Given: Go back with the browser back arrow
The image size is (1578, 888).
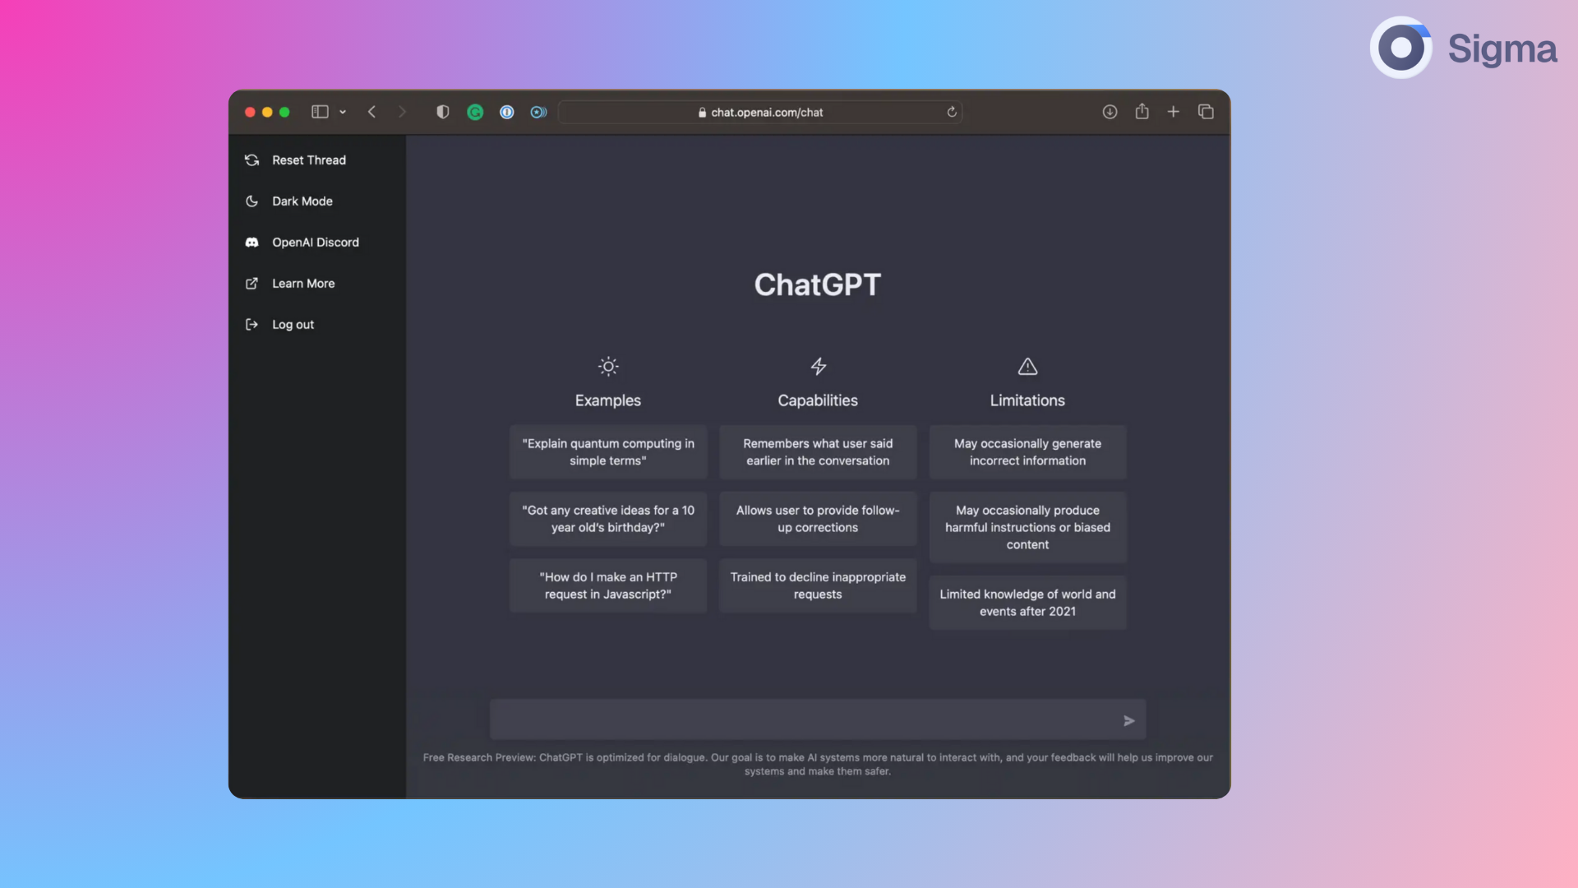Looking at the screenshot, I should coord(371,112).
